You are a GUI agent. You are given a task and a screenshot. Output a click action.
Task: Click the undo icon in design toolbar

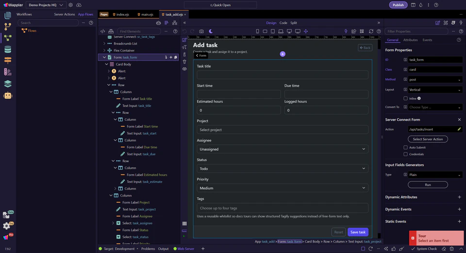184,31
